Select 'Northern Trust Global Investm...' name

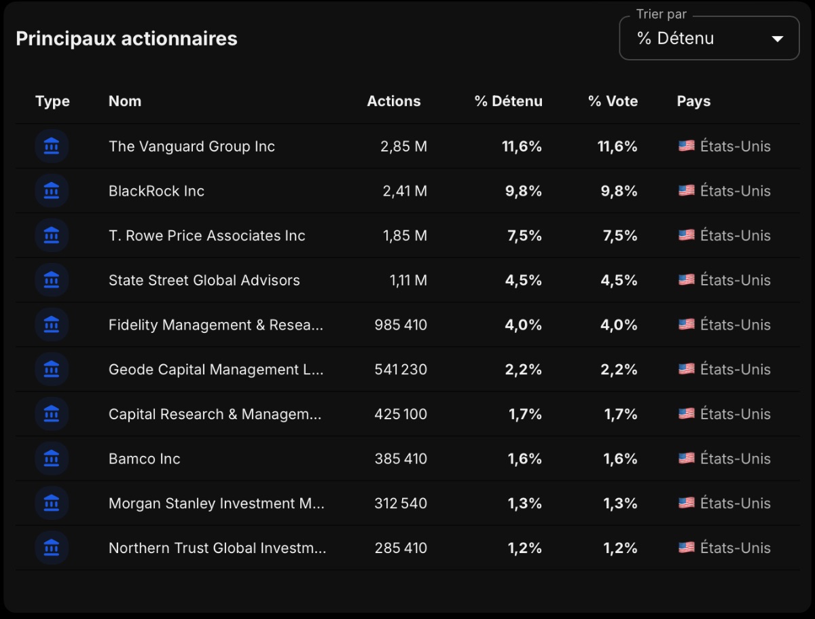[x=217, y=548]
